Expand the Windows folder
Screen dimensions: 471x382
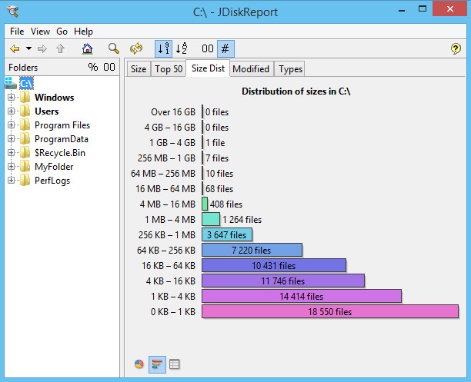11,97
